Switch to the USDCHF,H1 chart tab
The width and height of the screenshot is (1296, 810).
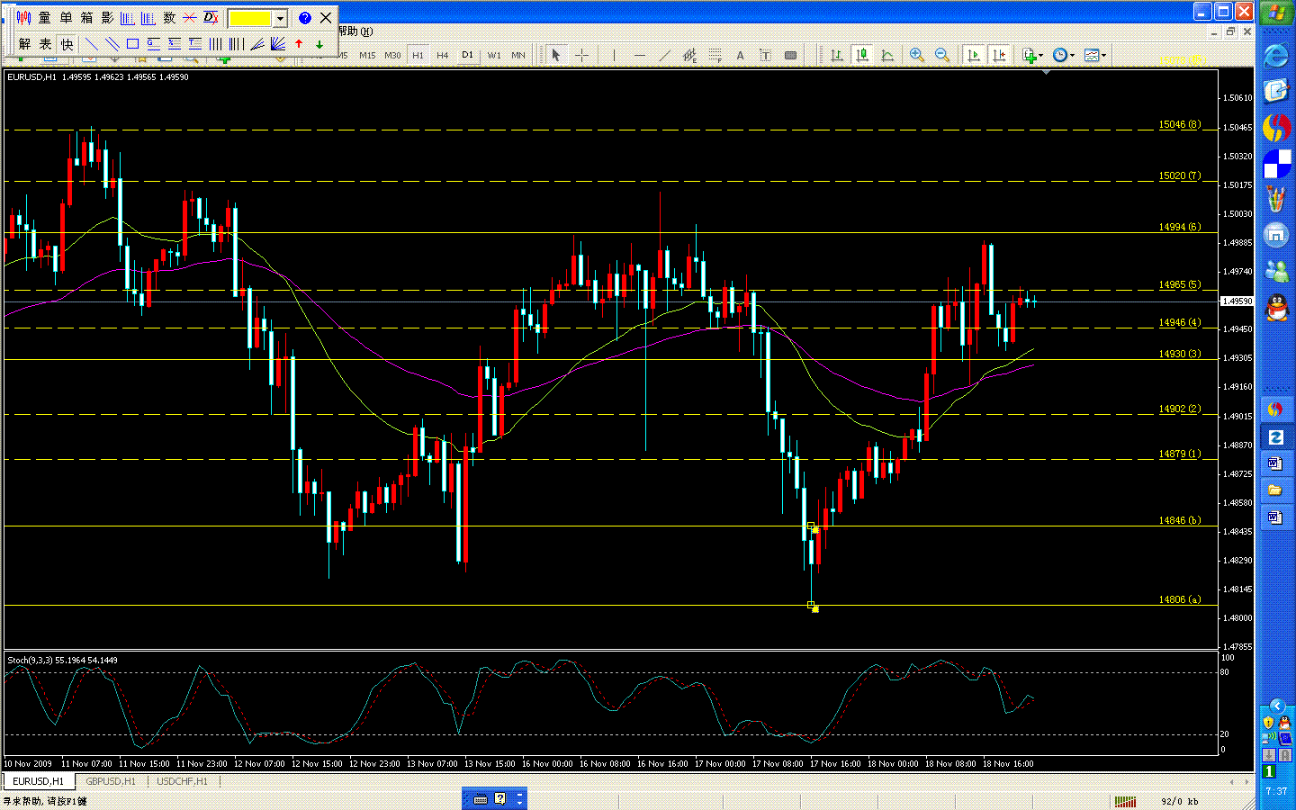[182, 781]
